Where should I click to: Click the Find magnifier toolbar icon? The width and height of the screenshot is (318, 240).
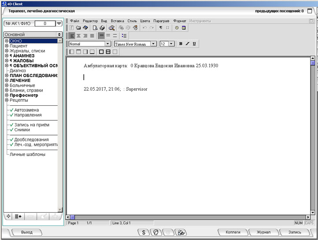[112, 28]
